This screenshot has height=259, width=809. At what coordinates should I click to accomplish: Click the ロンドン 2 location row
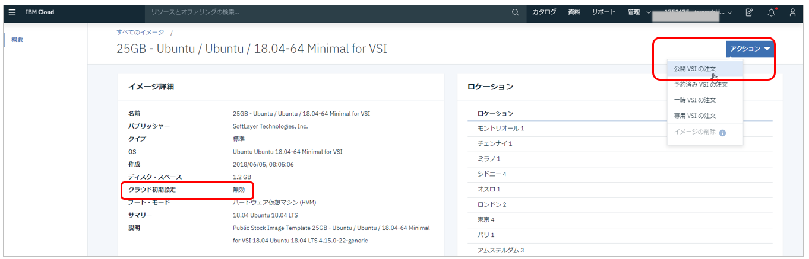620,204
